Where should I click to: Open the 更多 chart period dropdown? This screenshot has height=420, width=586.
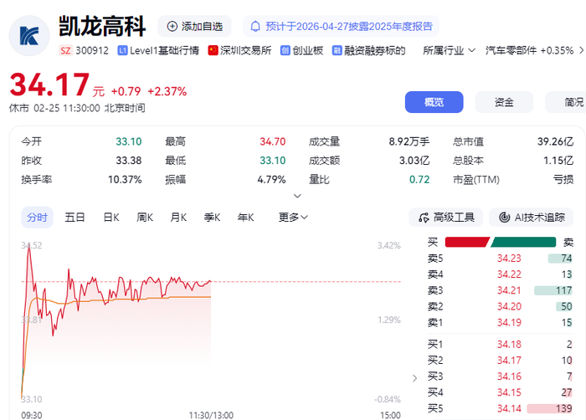(x=293, y=218)
